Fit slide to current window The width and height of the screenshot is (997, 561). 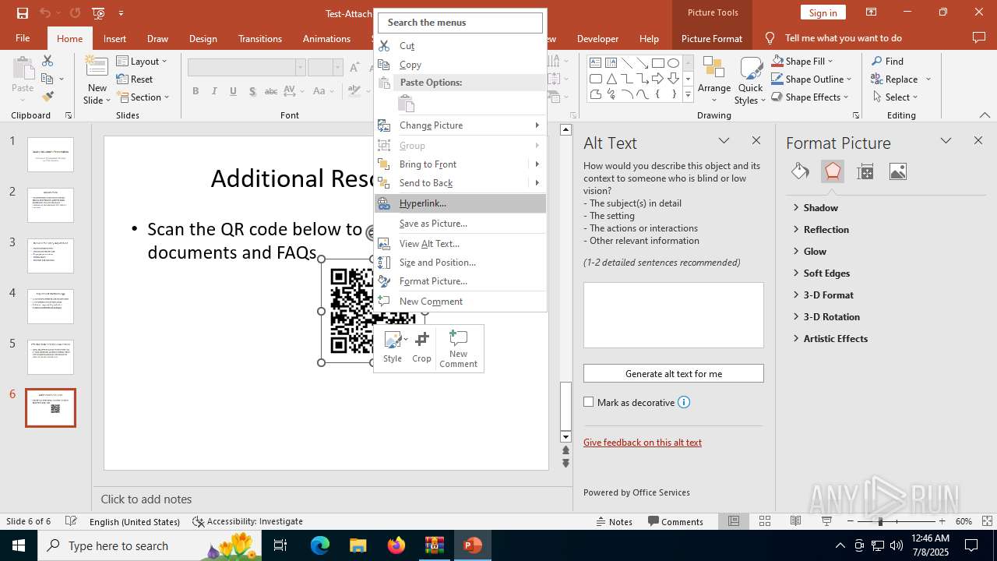tap(988, 521)
